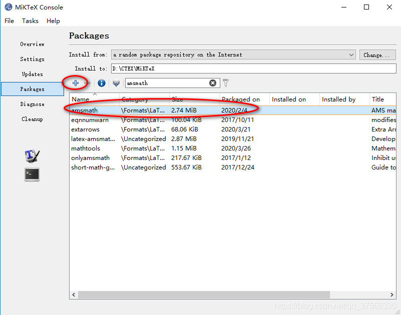The height and width of the screenshot is (315, 401).
Task: Click the update package database icon
Action: pos(116,83)
